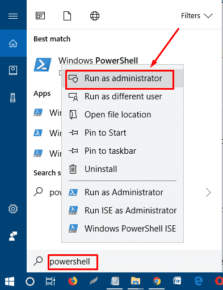
Task: Click the web search suggestion magnifier
Action: pyautogui.click(x=38, y=192)
